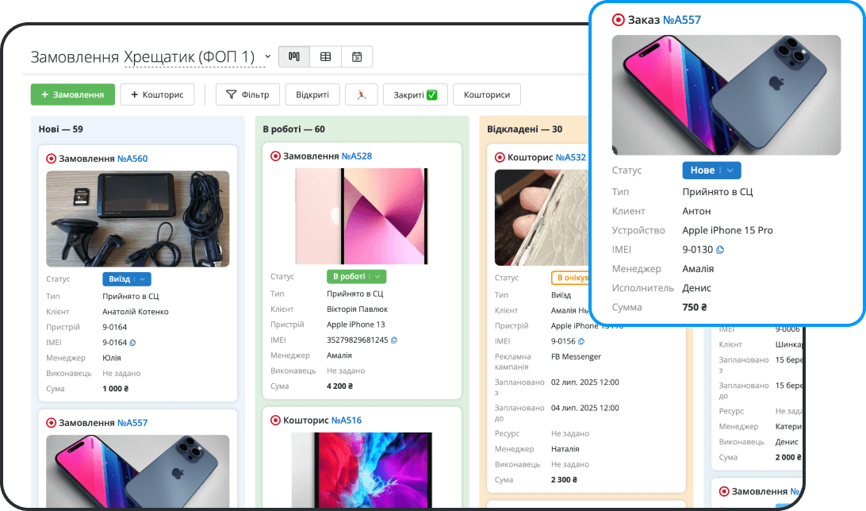
Task: Open the В роботі status dropdown
Action: (x=356, y=276)
